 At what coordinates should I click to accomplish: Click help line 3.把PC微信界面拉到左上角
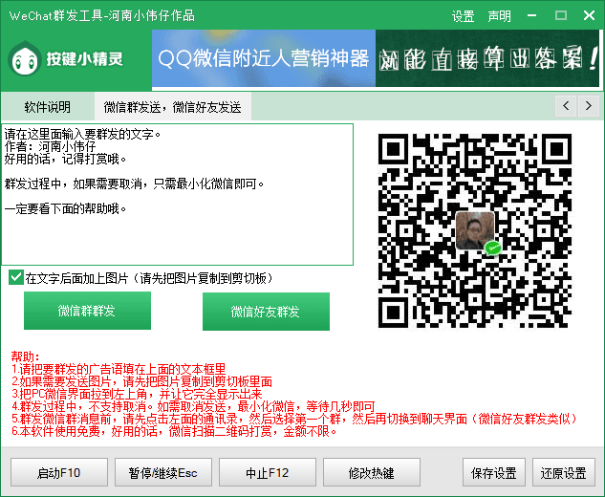click(x=137, y=394)
